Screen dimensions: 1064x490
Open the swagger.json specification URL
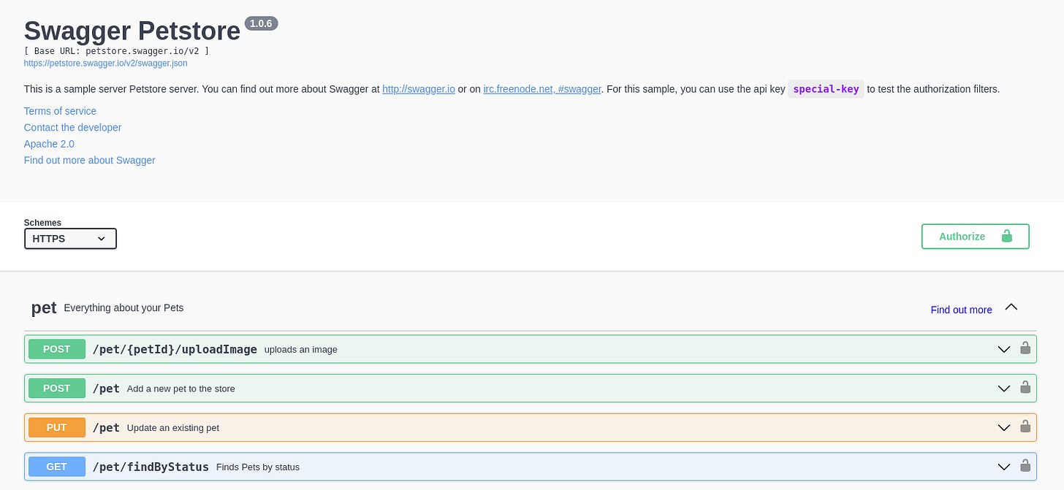(x=105, y=63)
